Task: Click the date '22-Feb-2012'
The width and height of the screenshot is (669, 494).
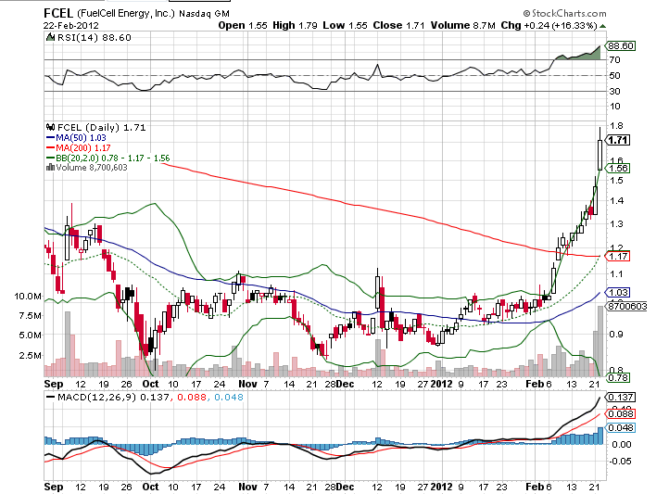Action: [70, 26]
